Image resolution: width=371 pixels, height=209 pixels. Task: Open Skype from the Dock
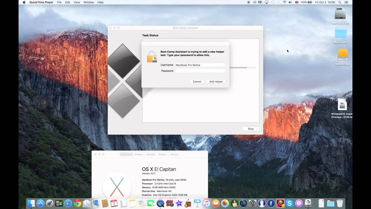pyautogui.click(x=289, y=203)
